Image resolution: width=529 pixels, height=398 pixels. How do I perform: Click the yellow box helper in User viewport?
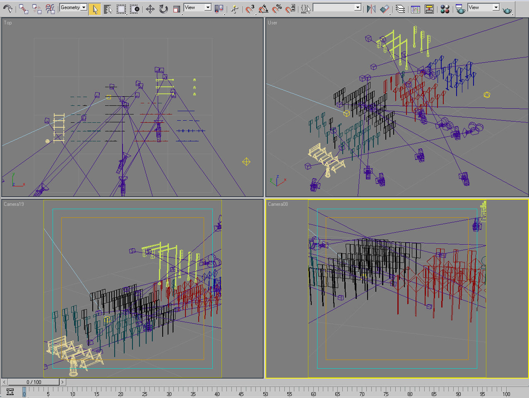346,113
